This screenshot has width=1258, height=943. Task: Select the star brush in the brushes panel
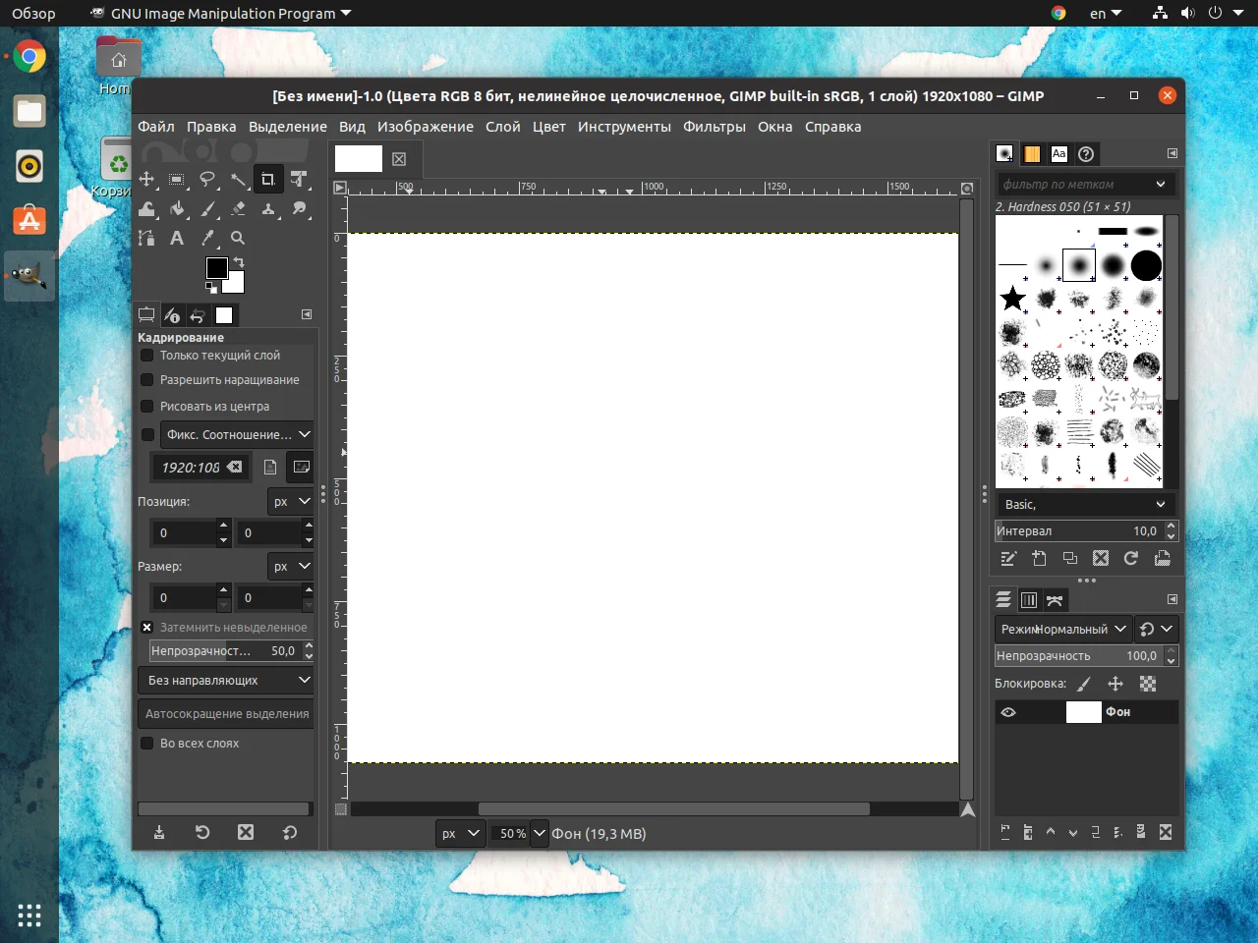tap(1012, 298)
